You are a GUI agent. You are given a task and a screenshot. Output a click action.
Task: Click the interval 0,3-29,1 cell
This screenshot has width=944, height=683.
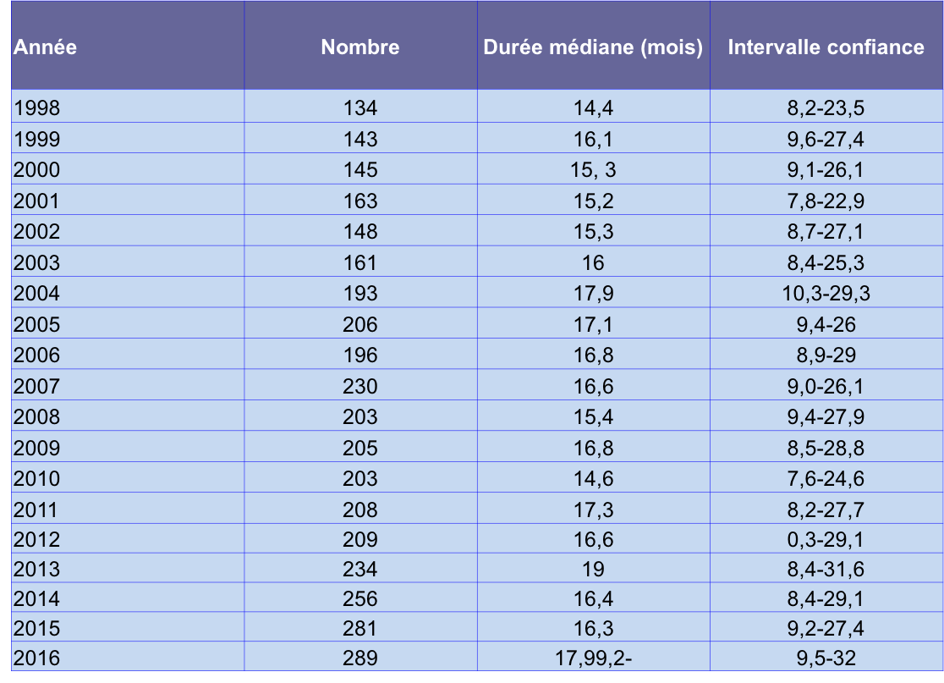click(826, 540)
